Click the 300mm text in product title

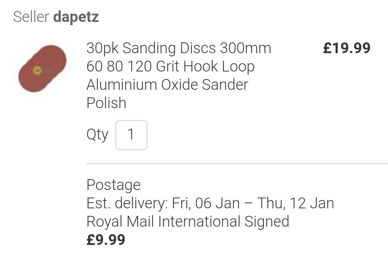(246, 48)
